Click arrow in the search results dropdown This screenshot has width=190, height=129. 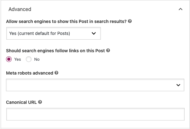click(94, 33)
